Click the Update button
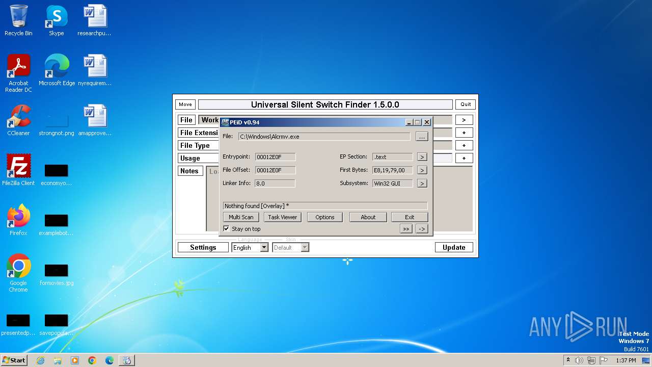This screenshot has width=652, height=367. point(454,247)
